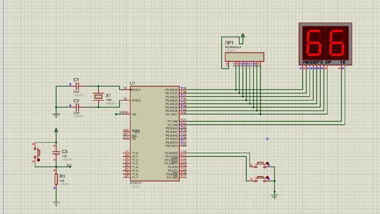Select capacitor C2 symbol

[x=77, y=107]
